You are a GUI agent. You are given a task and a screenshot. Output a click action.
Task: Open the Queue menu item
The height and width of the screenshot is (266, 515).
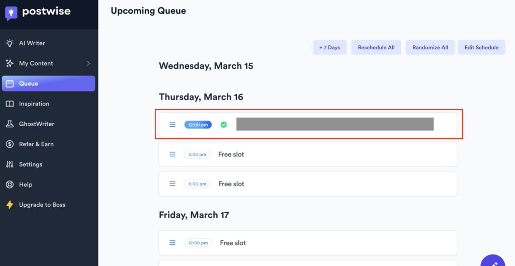tap(48, 83)
